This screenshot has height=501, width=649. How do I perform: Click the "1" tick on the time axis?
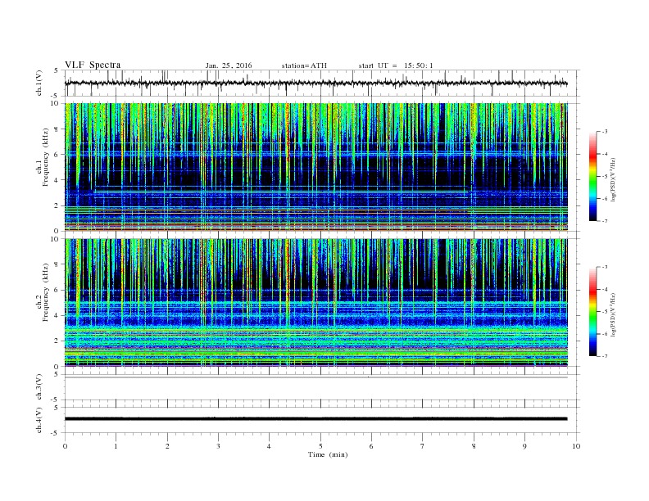click(116, 446)
